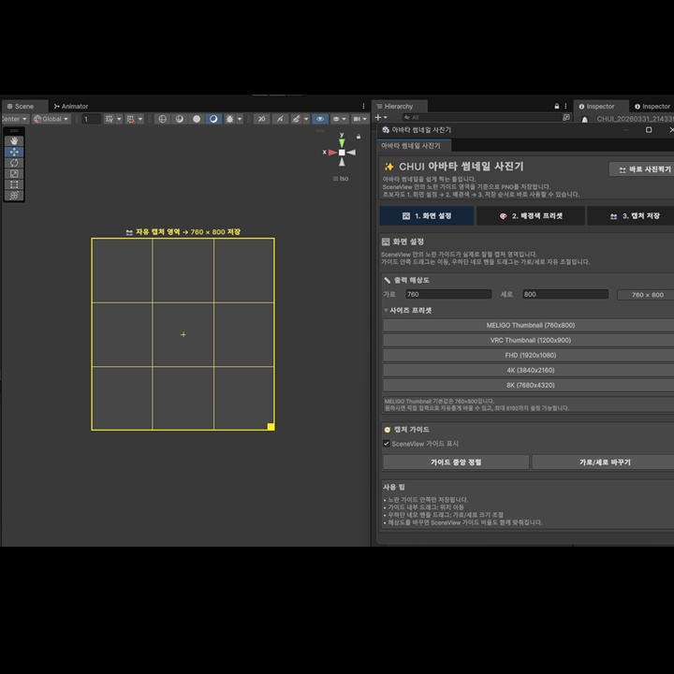
Task: Uncheck SceneView 가이드 표시 checkbox
Action: click(x=387, y=444)
